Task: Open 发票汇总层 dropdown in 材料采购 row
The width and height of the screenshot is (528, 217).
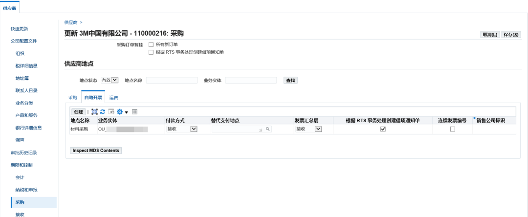Action: (x=309, y=129)
